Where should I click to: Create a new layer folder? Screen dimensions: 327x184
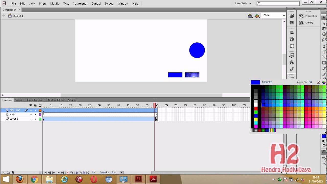click(8, 173)
